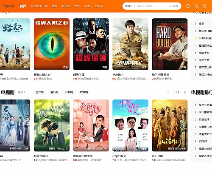
Task: Click the chat bubbles message icon
Action: (196, 6)
